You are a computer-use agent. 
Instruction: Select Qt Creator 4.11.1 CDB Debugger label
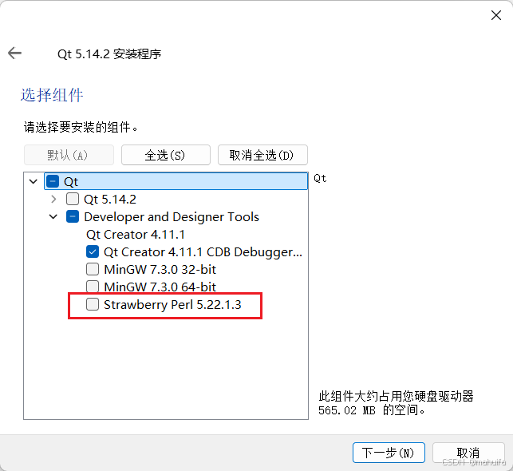(x=203, y=252)
